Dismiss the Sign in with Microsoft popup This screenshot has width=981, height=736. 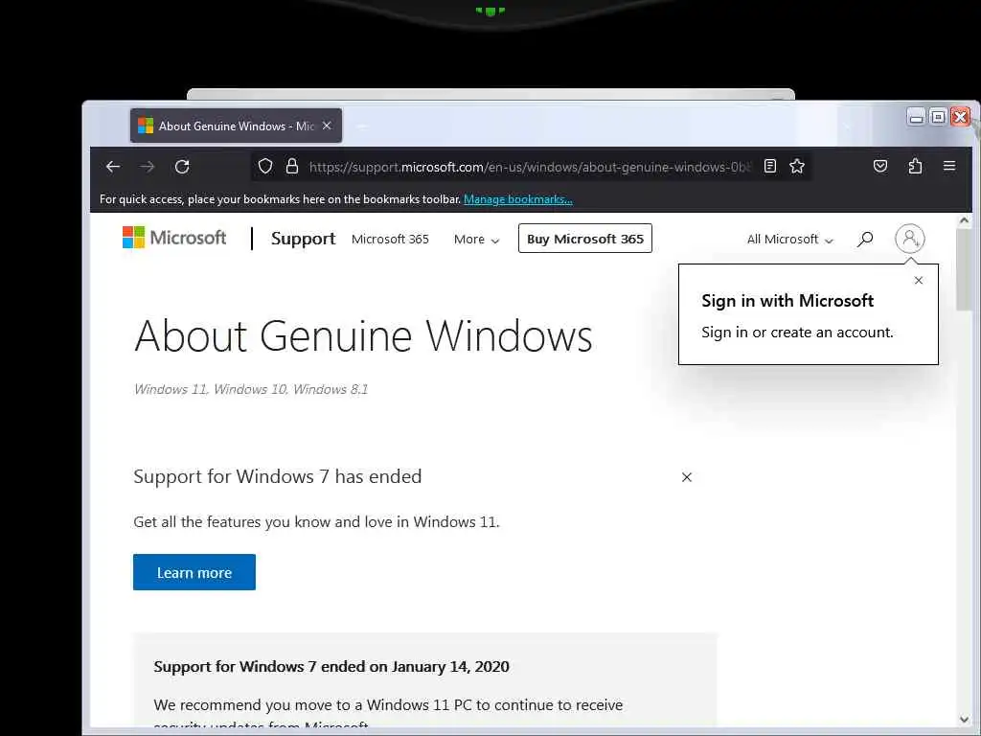tap(919, 281)
